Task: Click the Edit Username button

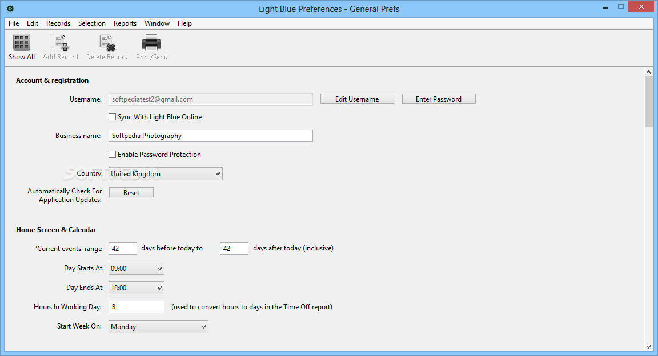Action: (x=357, y=99)
